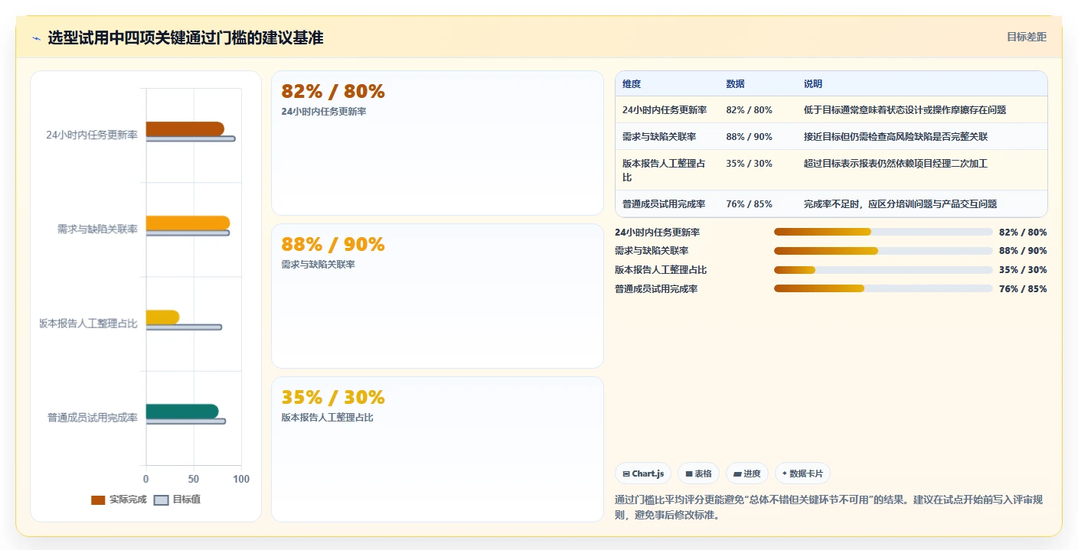Image resolution: width=1078 pixels, height=550 pixels.
Task: Click the 普通成员试用完成率 progress bar
Action: 884,288
